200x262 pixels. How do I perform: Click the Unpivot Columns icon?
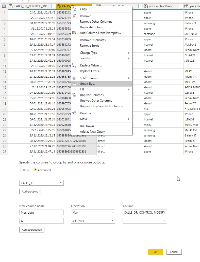point(74,95)
